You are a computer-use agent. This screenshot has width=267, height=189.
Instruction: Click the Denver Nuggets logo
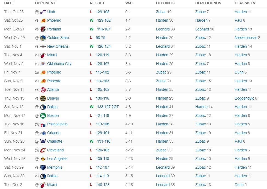[x=43, y=98]
